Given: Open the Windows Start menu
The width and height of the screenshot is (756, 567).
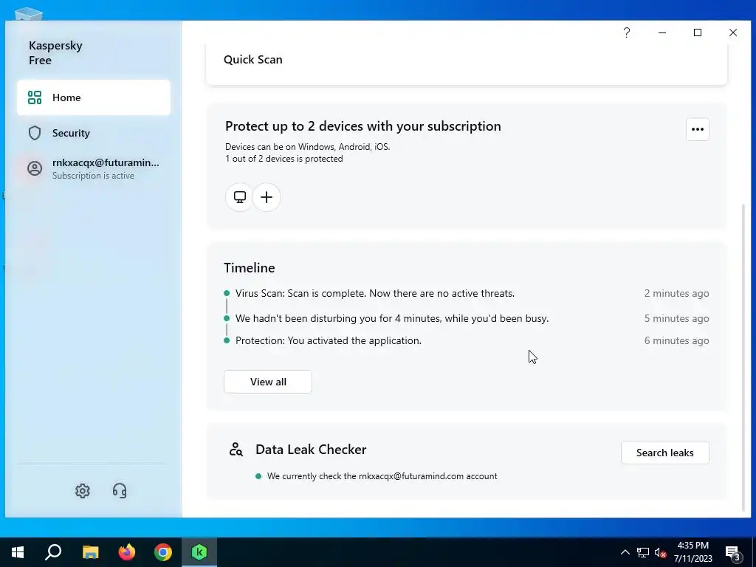Looking at the screenshot, I should [x=18, y=552].
